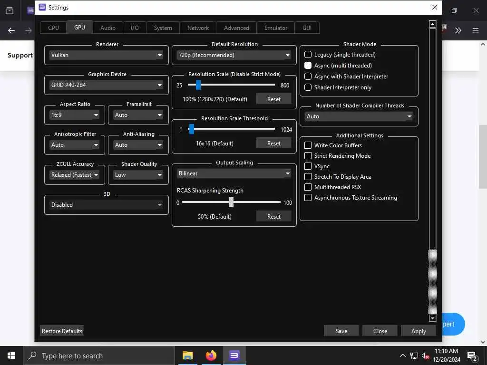Open Default Resolution dropdown
Screen dimensions: 487x365
tap(234, 55)
